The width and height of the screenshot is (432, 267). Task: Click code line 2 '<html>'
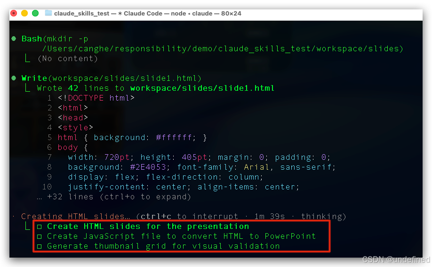[73, 108]
